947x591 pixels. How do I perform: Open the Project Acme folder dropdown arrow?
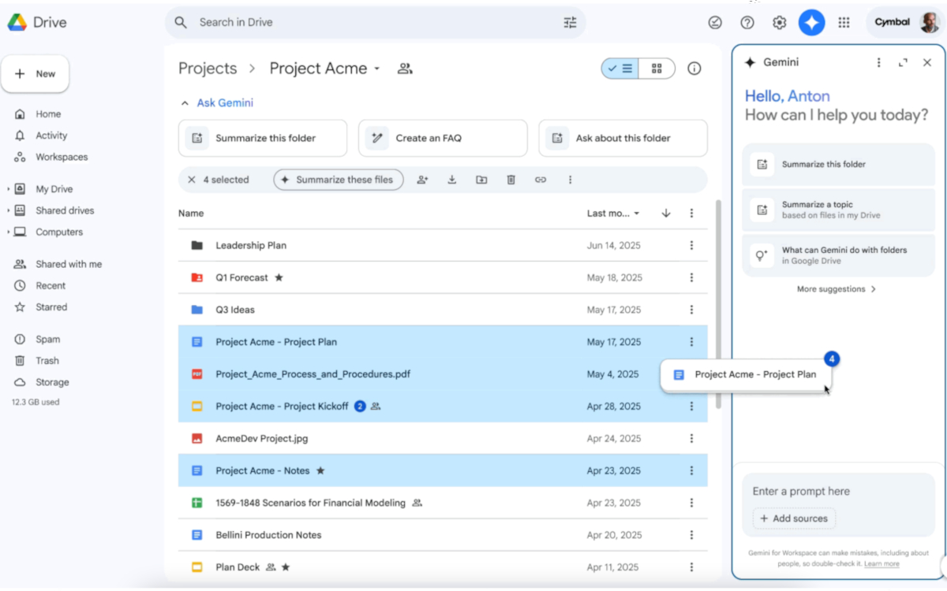377,69
